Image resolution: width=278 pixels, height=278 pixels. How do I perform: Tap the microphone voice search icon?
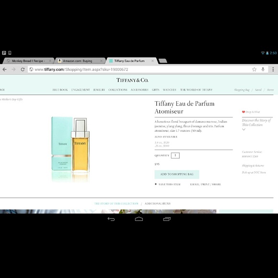pyautogui.click(x=263, y=69)
